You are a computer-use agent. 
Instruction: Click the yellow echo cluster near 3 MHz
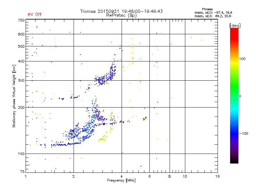pos(102,138)
